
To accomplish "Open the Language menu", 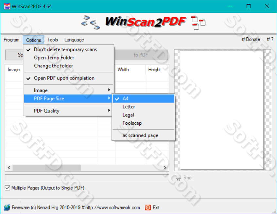I will click(x=74, y=40).
